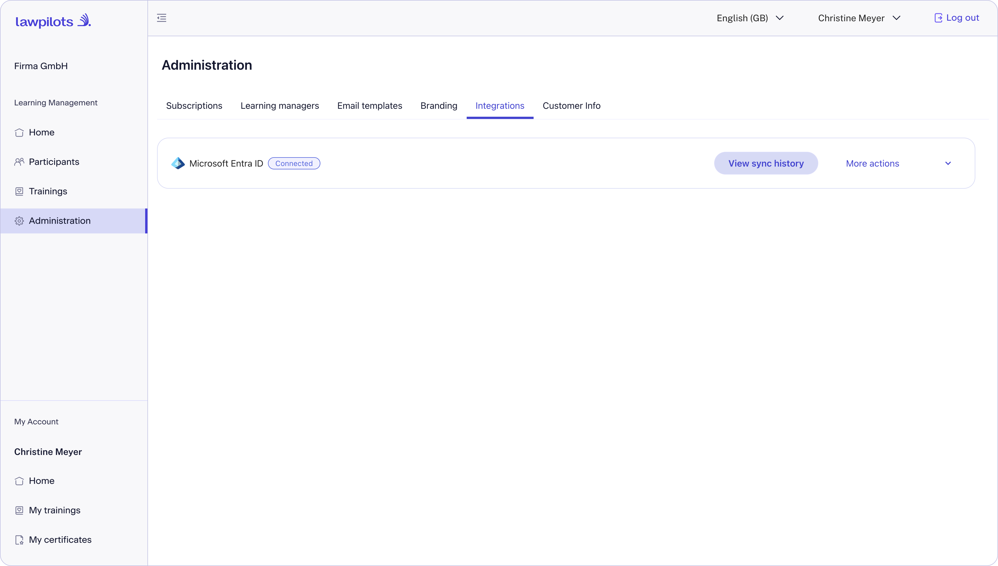Collapse the sidebar menu icon

point(161,18)
